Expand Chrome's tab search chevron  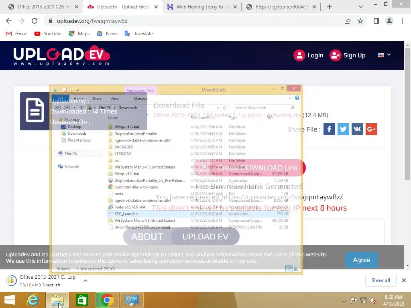[361, 7]
